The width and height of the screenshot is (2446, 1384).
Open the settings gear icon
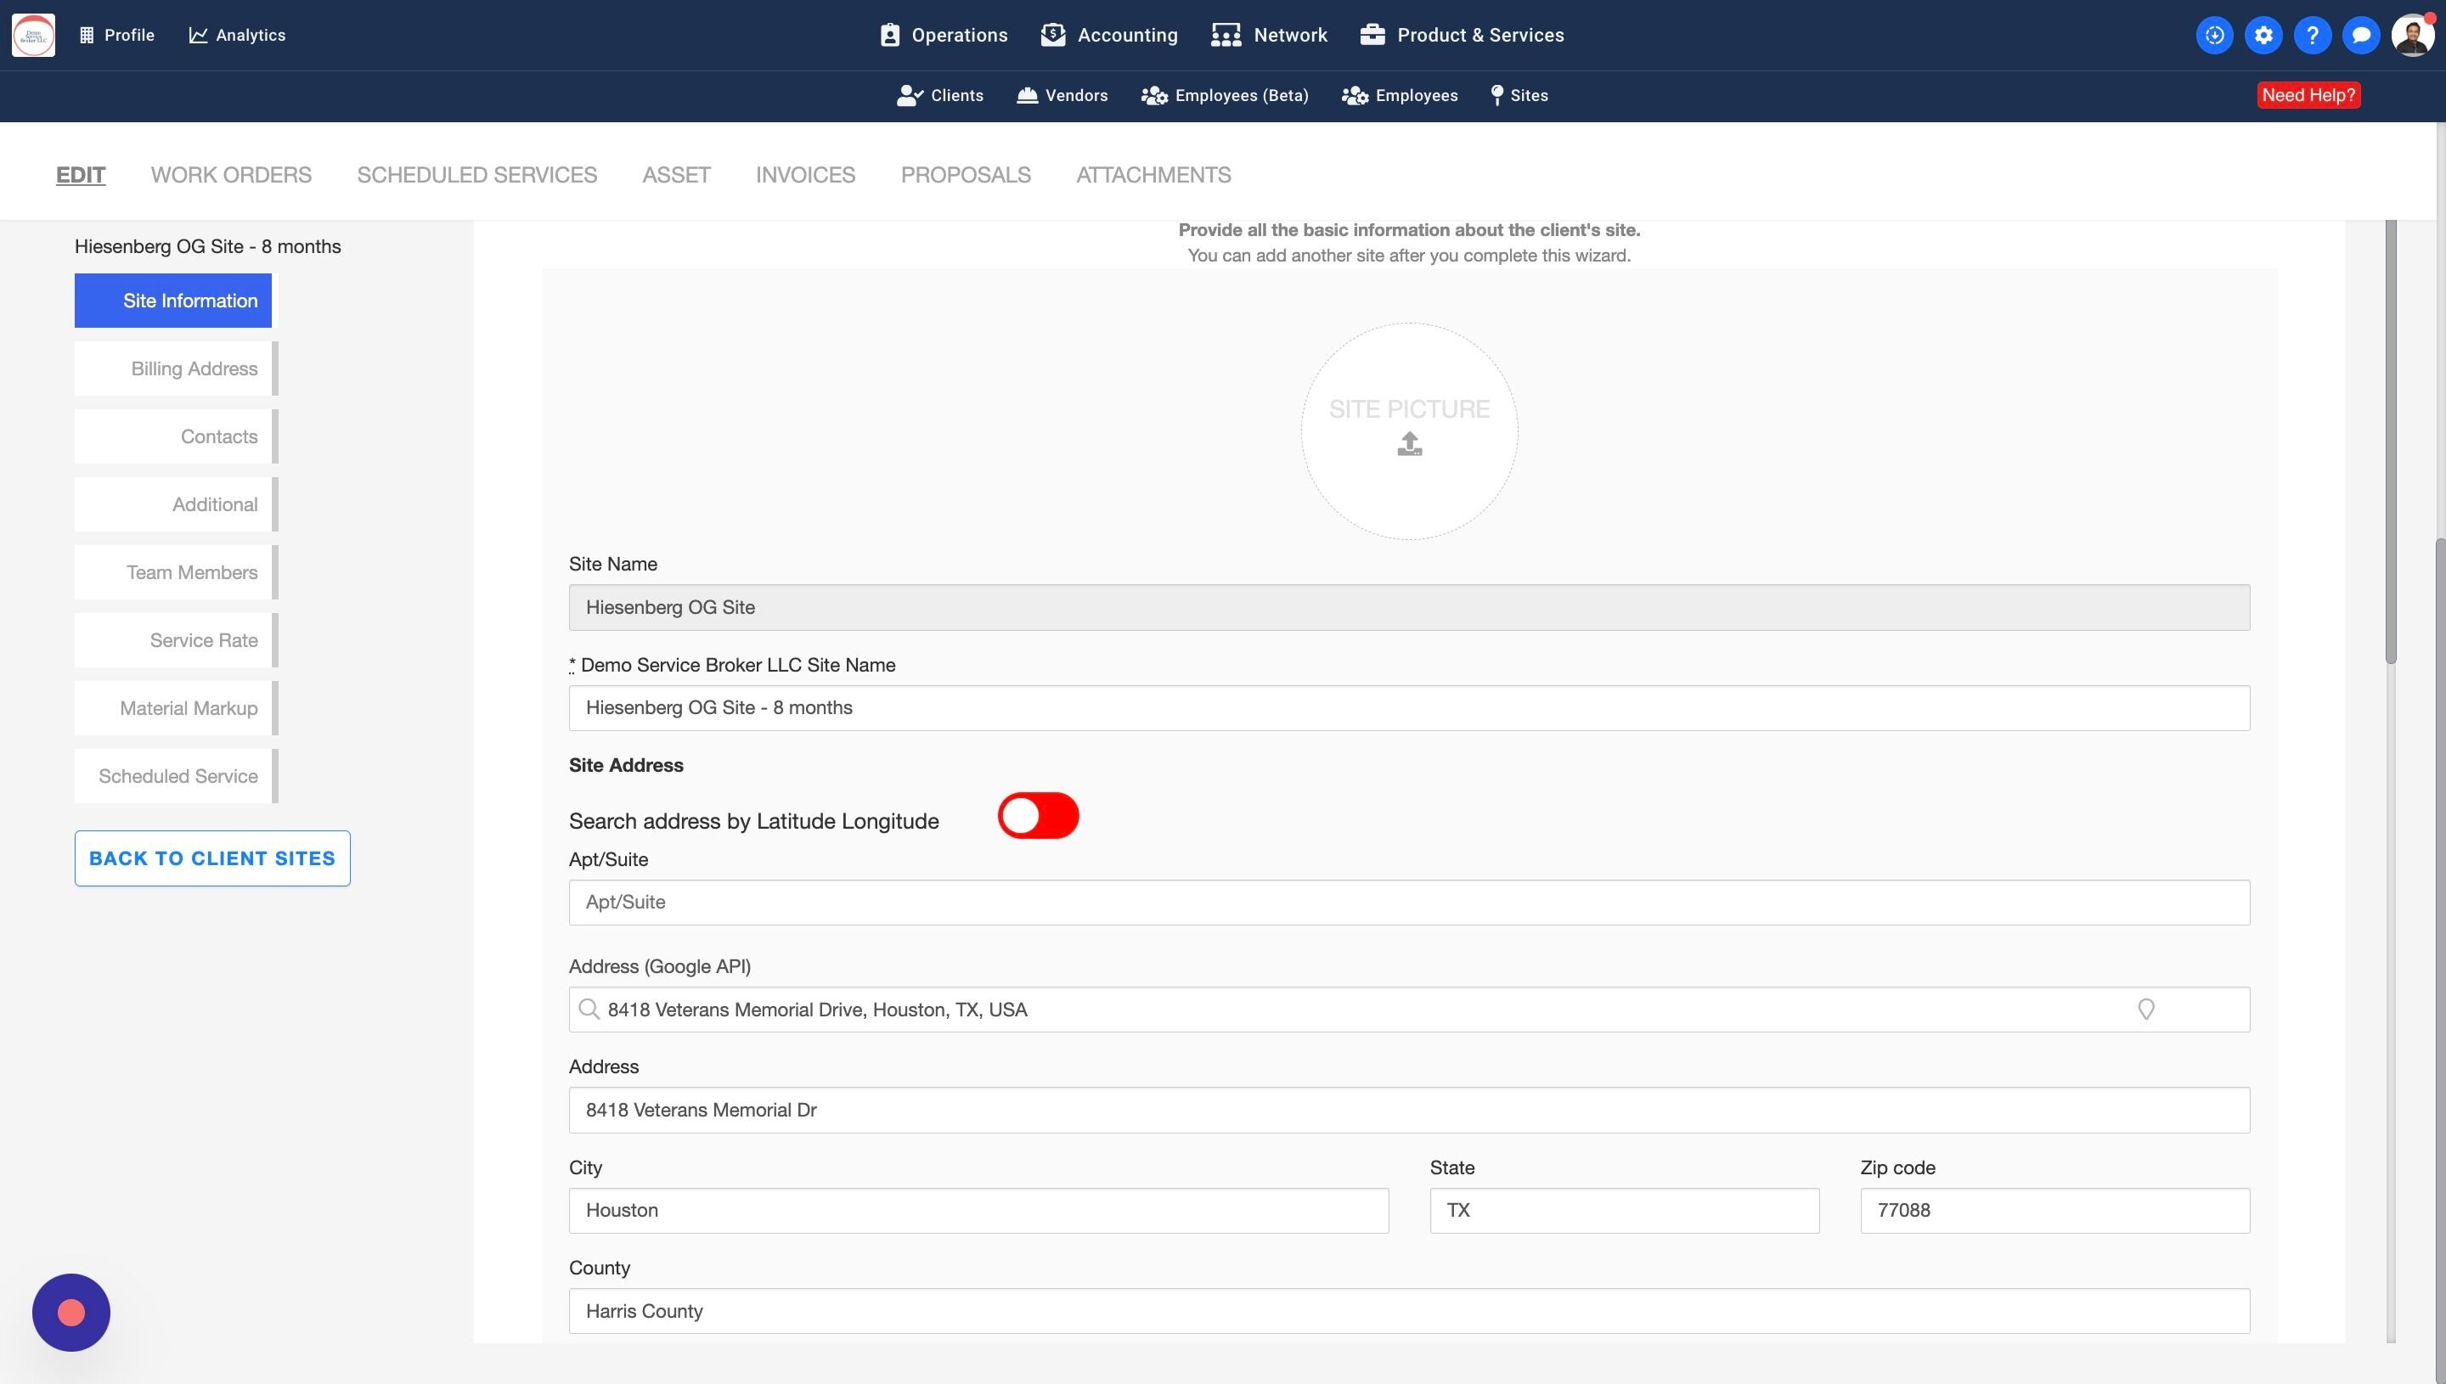click(2263, 35)
